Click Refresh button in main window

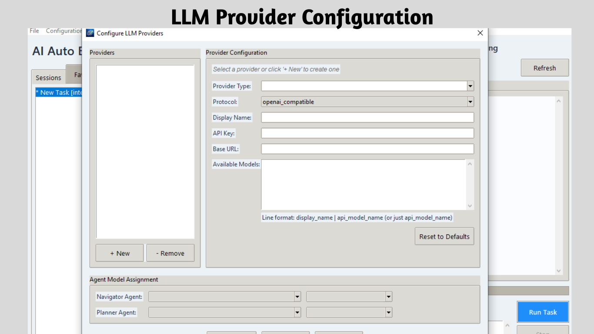click(545, 68)
